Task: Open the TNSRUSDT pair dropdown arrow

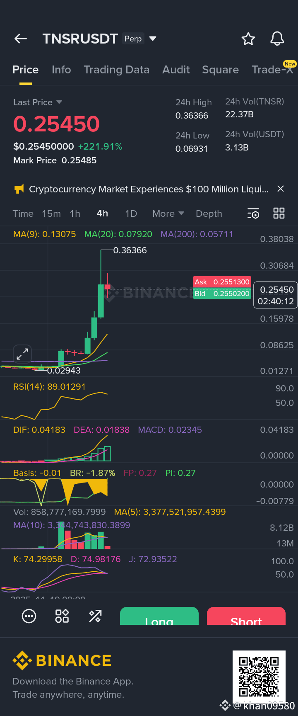Action: (153, 39)
